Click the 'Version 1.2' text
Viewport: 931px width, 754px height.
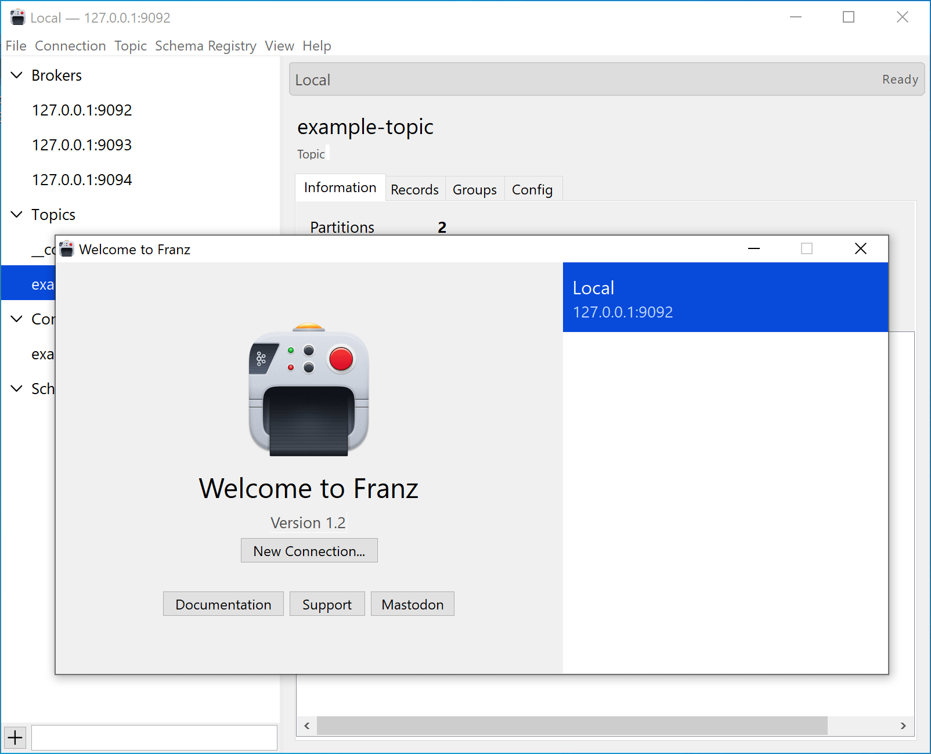coord(308,523)
